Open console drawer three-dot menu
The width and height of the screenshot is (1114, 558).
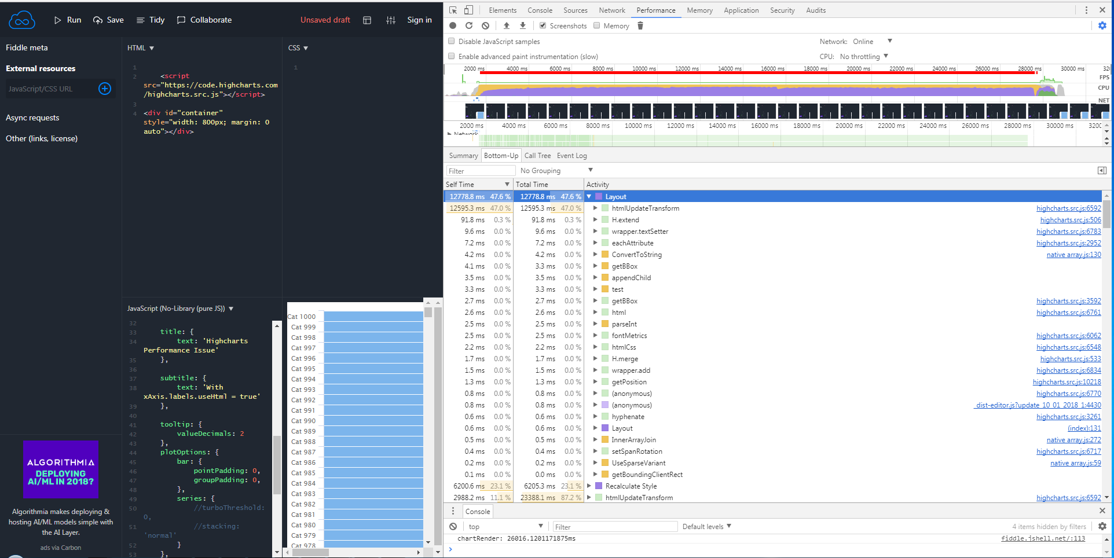[x=453, y=511]
